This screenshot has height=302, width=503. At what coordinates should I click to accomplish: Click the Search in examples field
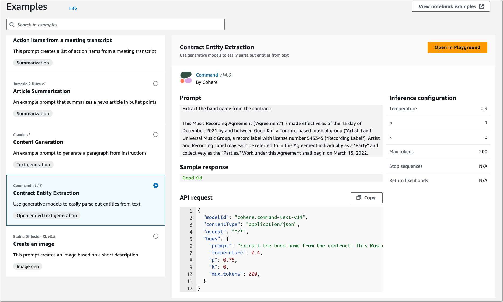(115, 25)
